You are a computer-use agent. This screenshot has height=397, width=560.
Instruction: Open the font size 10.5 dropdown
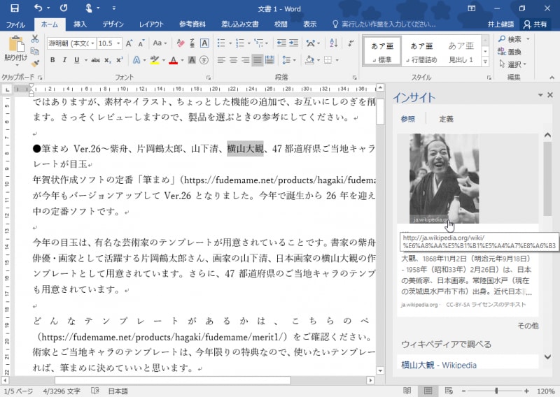tap(118, 43)
